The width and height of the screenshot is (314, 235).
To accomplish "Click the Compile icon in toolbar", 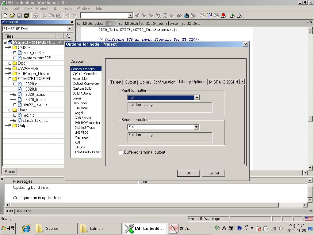I will [x=202, y=15].
